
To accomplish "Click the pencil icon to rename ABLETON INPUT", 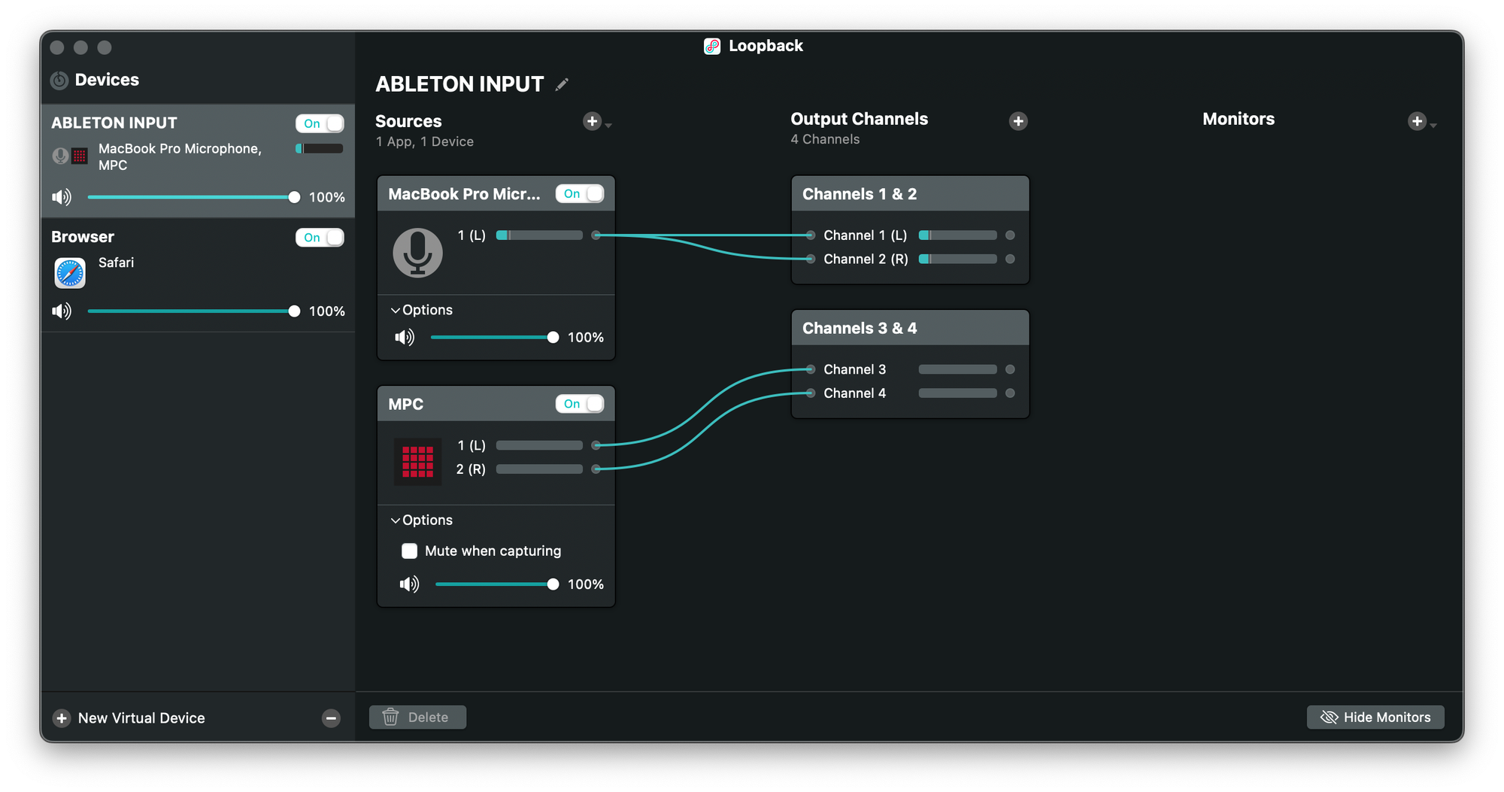I will point(562,84).
